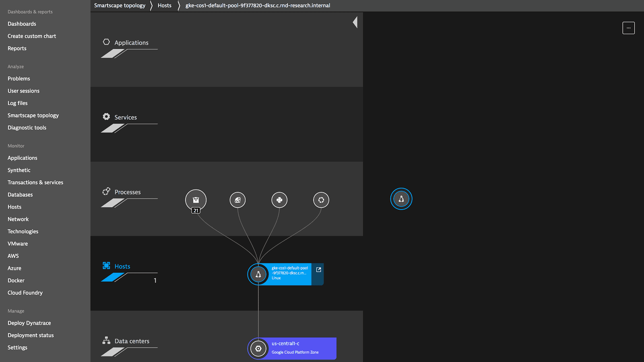Screen dimensions: 644x362
Task: Open the three-dots more options button
Action: [629, 28]
